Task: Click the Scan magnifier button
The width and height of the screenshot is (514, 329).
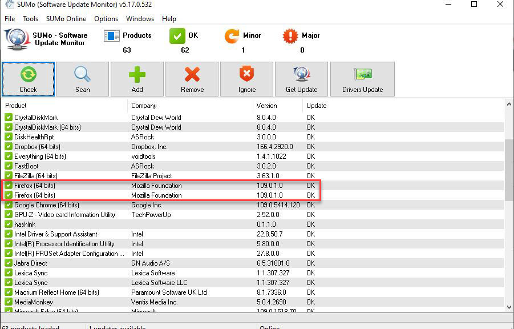Action: (x=82, y=79)
